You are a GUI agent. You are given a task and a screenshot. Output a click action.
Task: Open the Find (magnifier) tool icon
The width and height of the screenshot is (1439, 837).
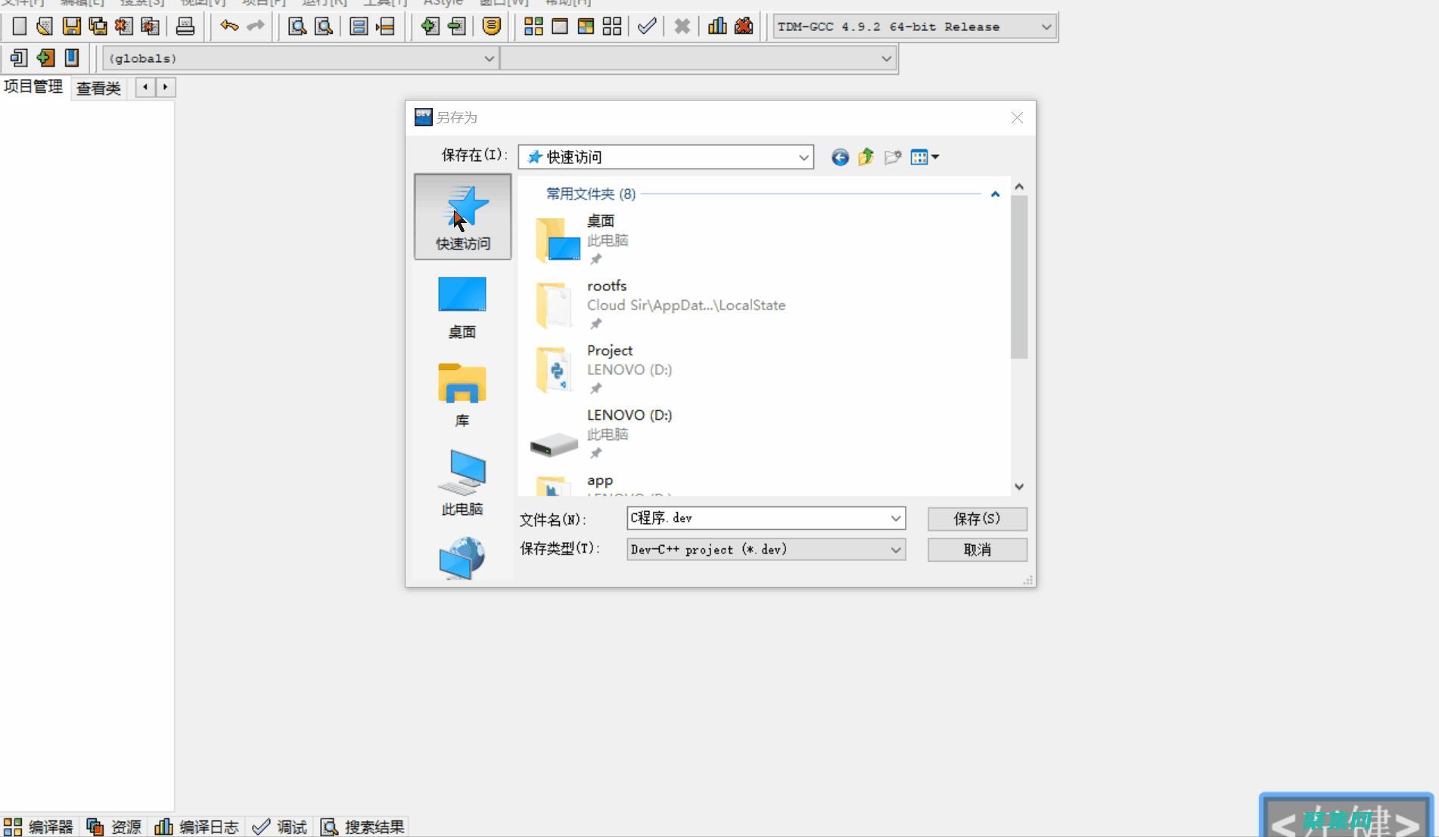point(297,26)
